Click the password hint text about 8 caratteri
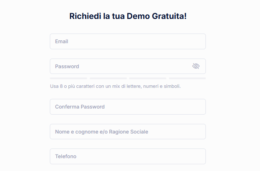 [x=115, y=86]
